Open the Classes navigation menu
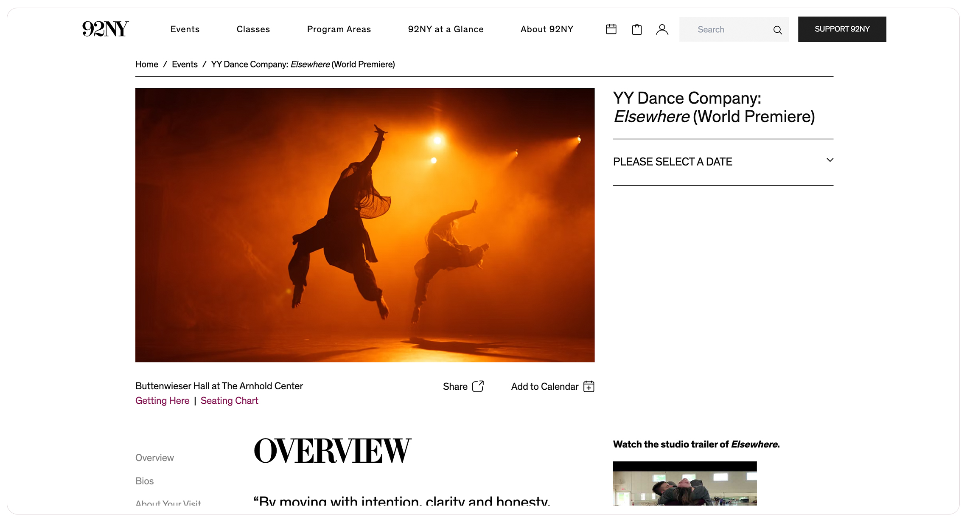This screenshot has height=523, width=967. (x=253, y=29)
